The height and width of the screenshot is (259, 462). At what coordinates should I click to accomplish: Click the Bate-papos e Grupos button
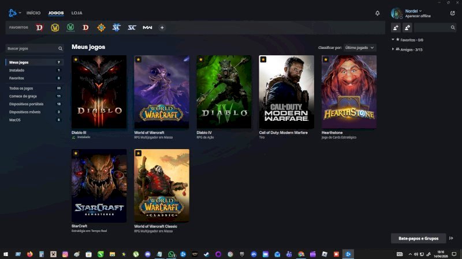(418, 238)
